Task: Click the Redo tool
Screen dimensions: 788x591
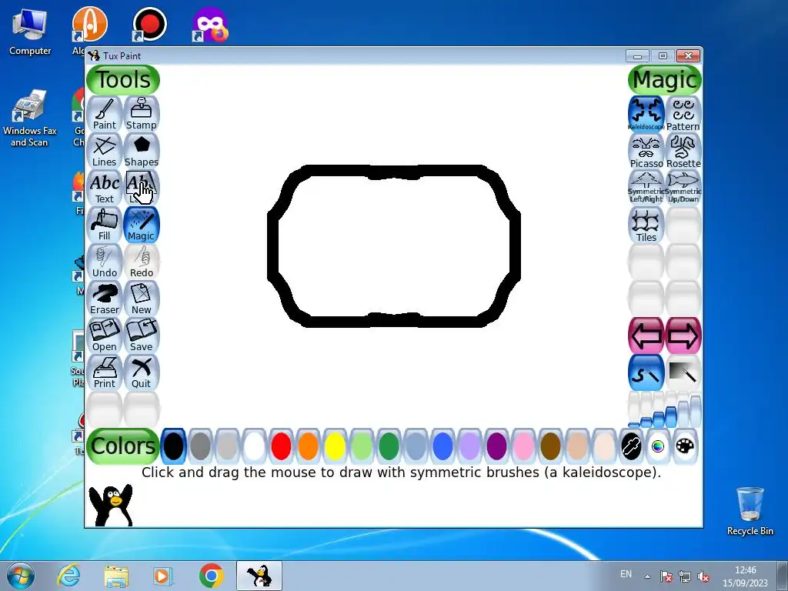Action: [142, 262]
